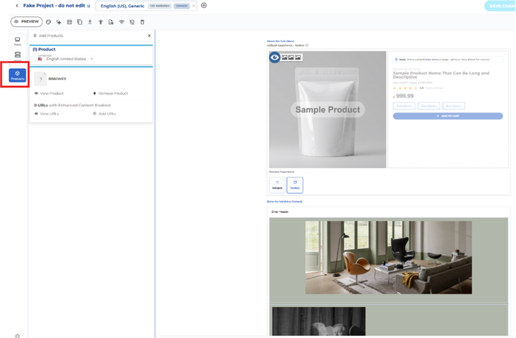Screen dimensions: 516x338
Task: Toggle the blue eye visibility icon on hero
Action: coord(274,57)
